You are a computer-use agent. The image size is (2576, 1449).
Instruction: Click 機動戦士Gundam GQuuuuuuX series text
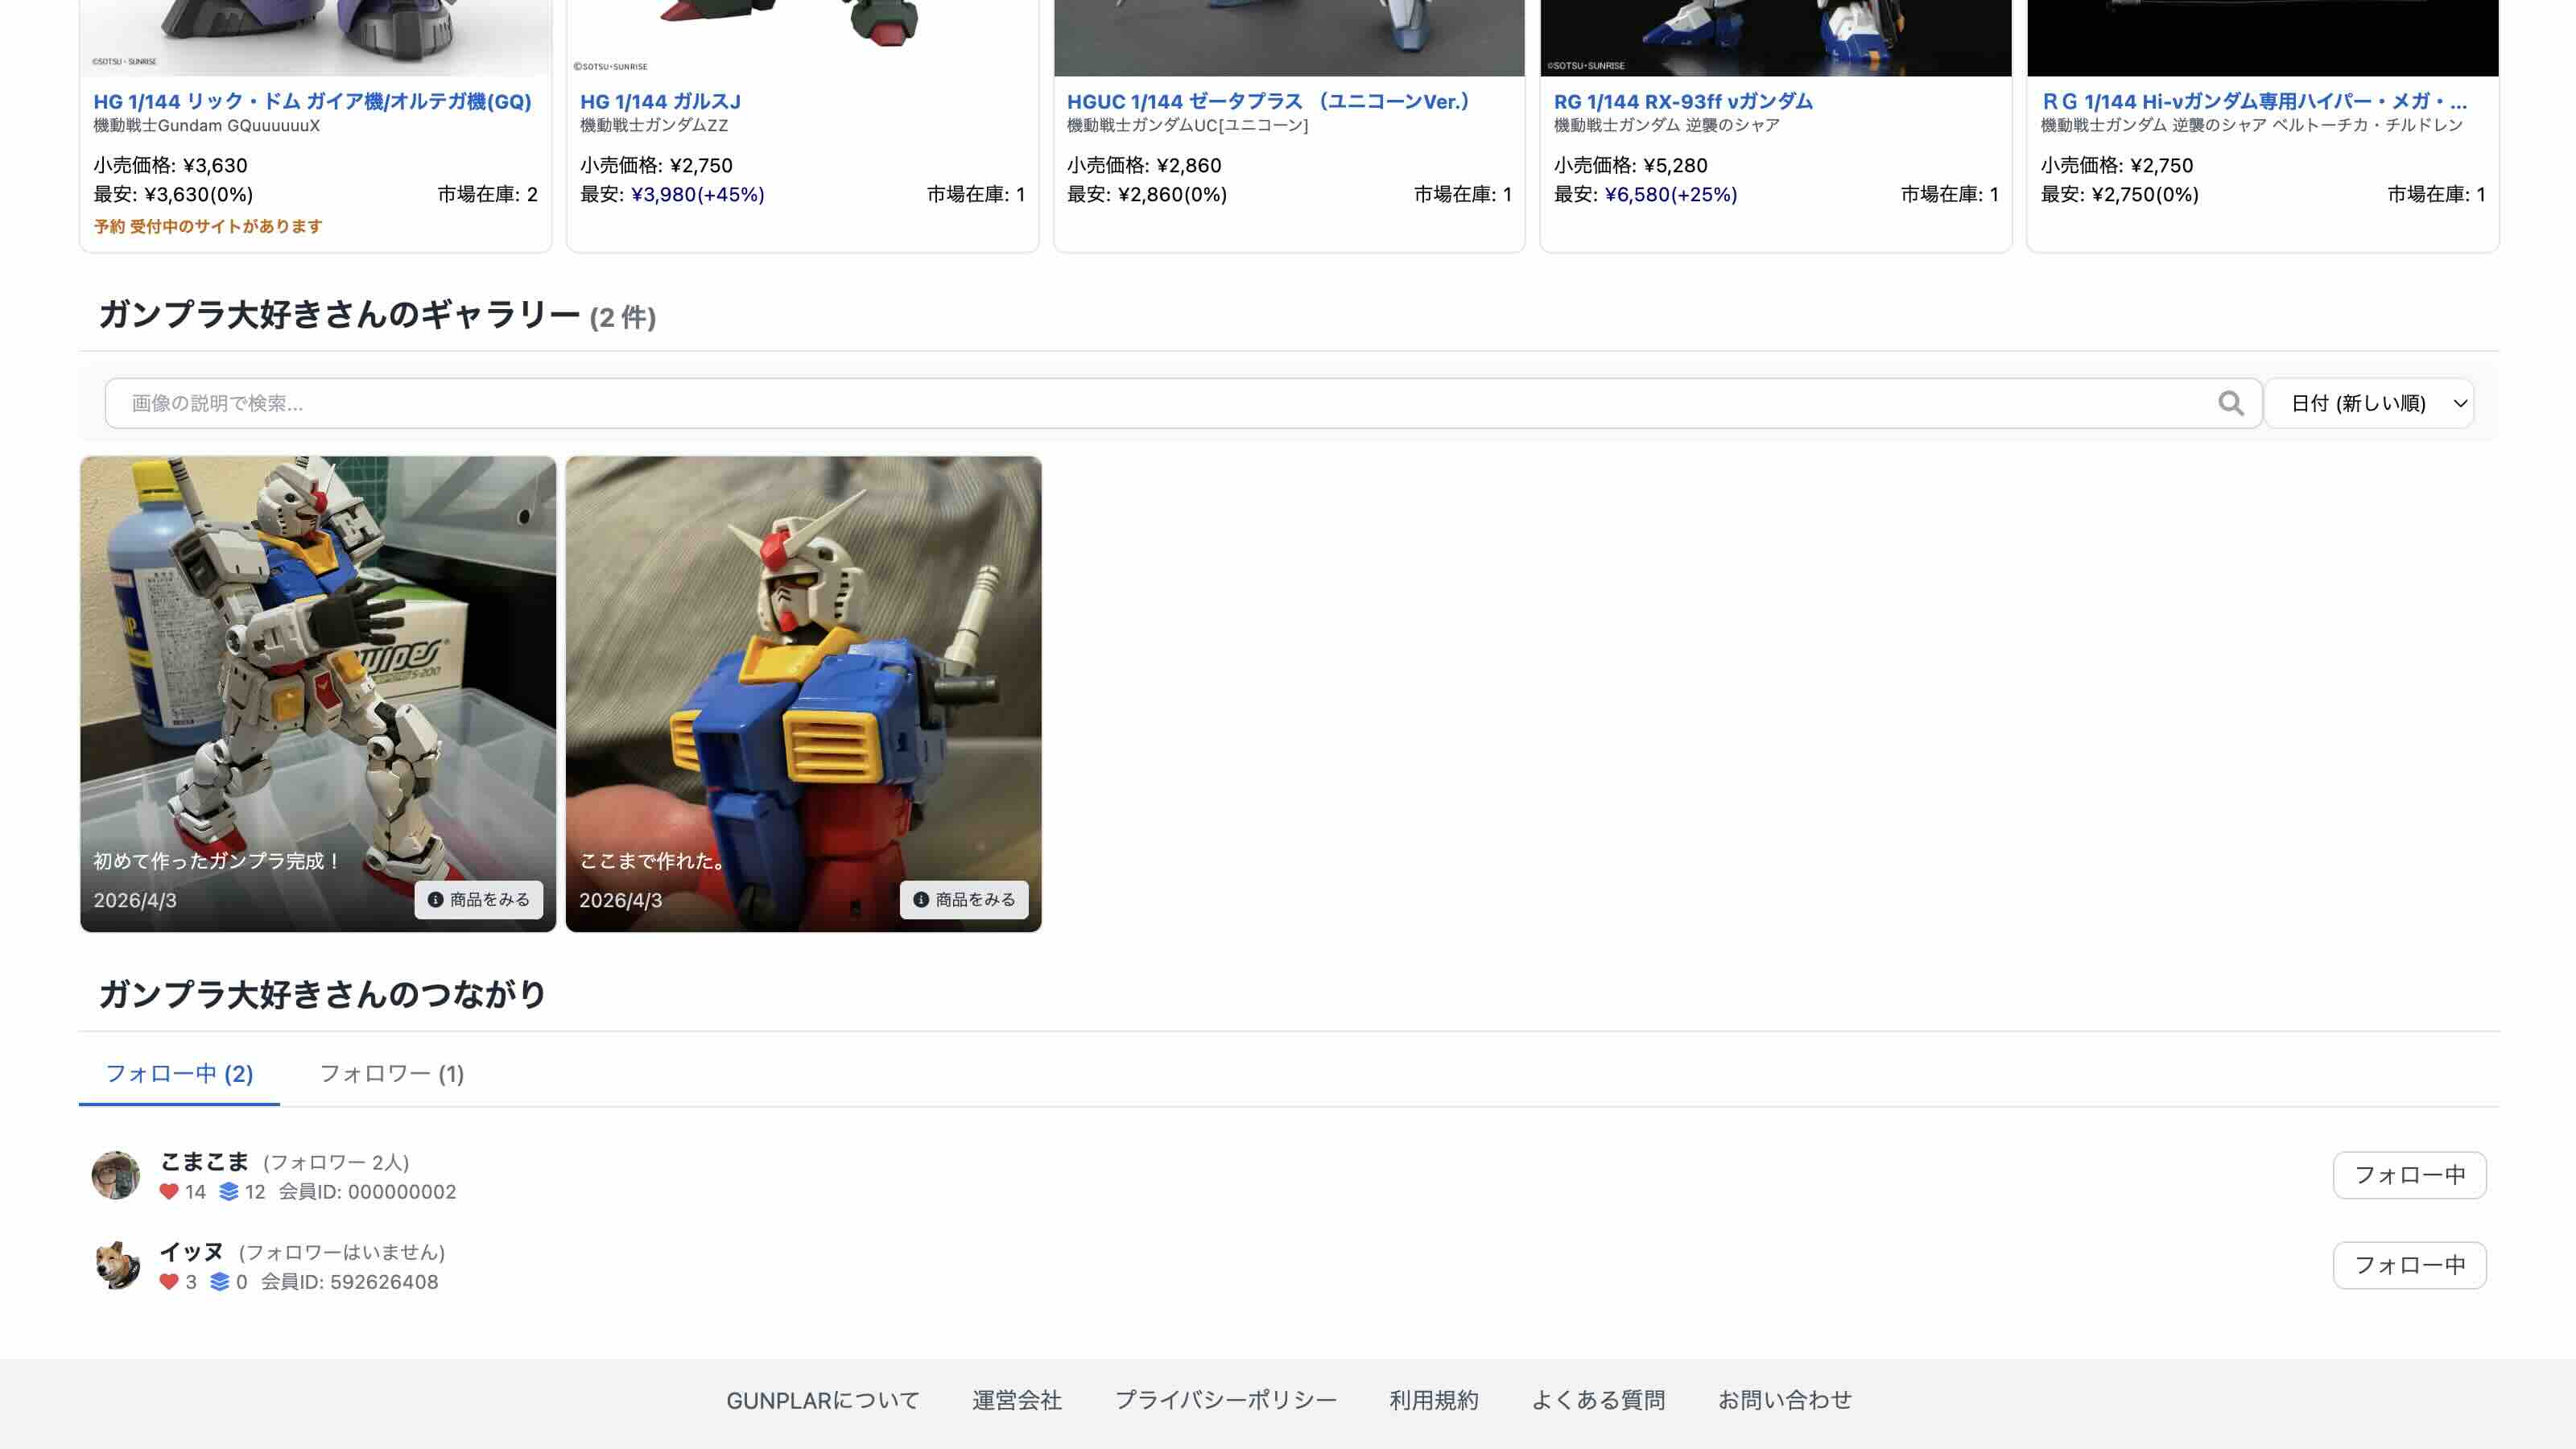click(x=207, y=125)
